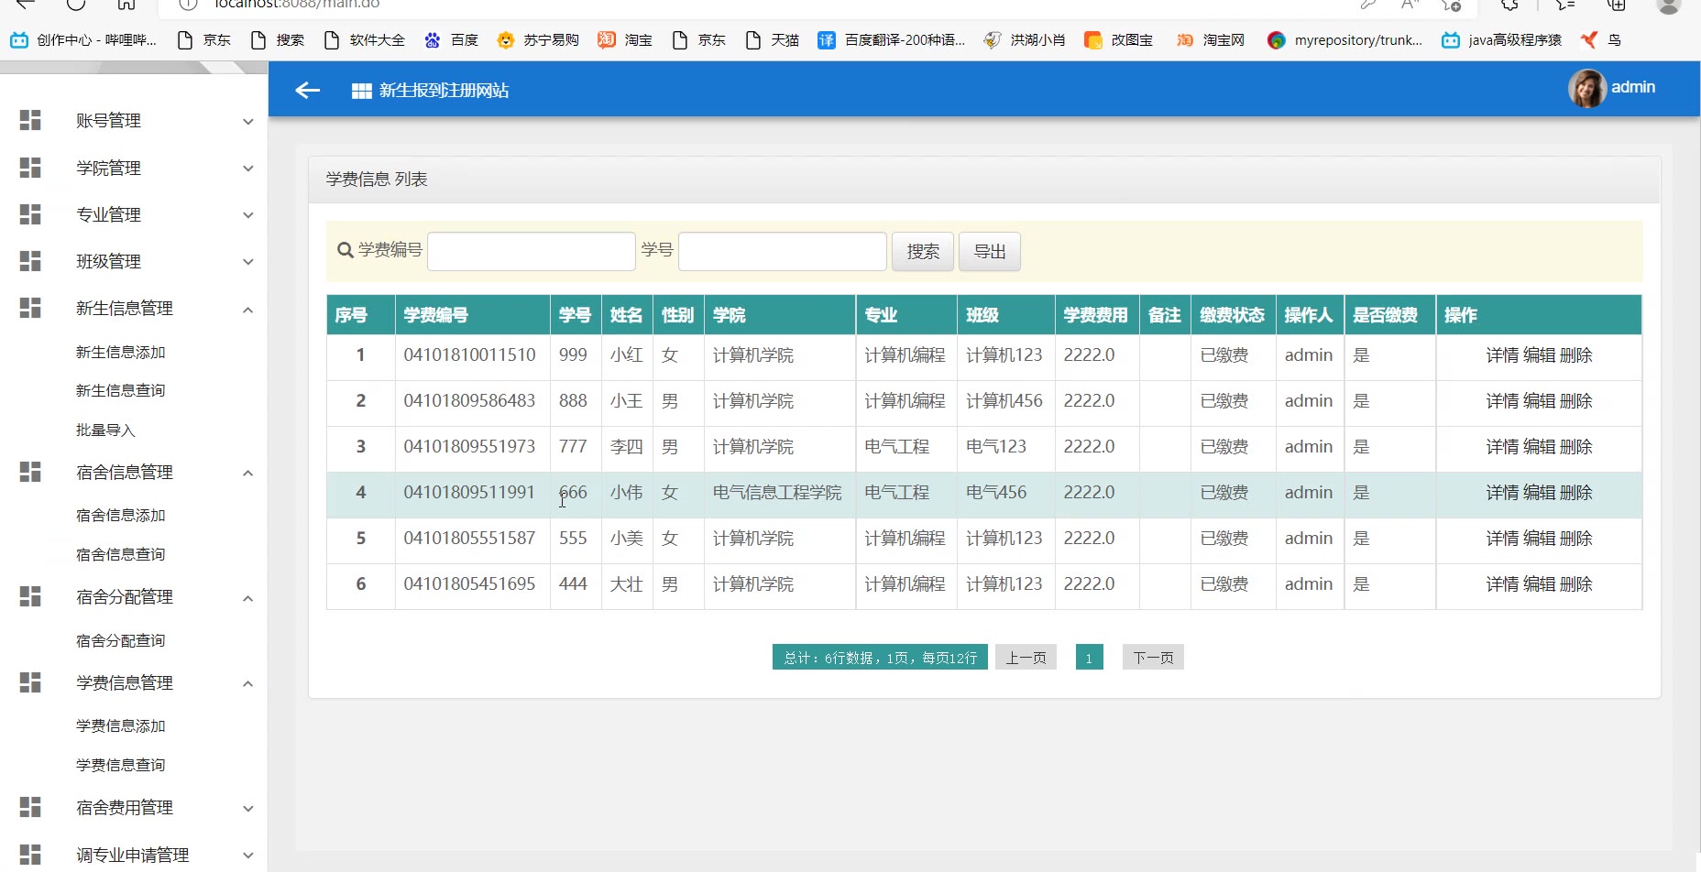The height and width of the screenshot is (872, 1701).
Task: Collapse the 宿舍分配管理 section chevron
Action: tap(247, 598)
